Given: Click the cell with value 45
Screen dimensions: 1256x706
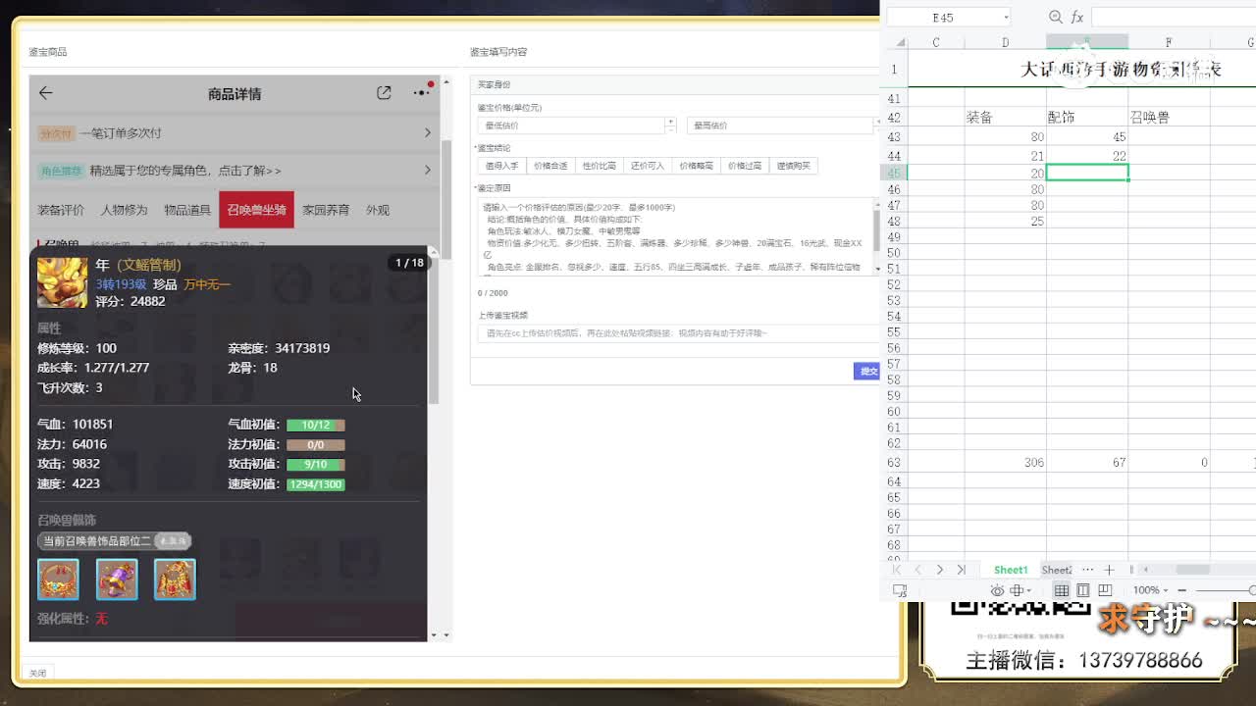Looking at the screenshot, I should tap(1086, 137).
